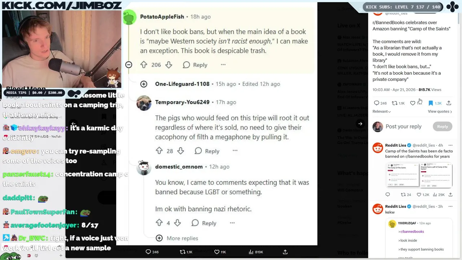Toggle the bookmark on the tweet

431,103
